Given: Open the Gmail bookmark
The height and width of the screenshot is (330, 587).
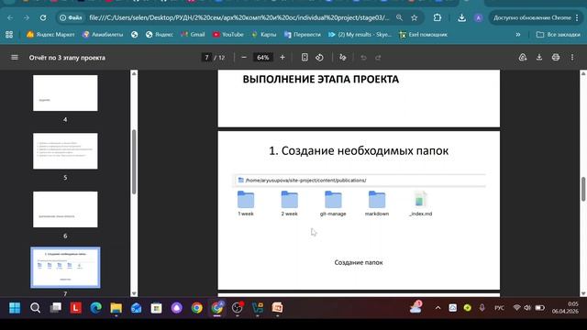Looking at the screenshot, I should point(193,35).
